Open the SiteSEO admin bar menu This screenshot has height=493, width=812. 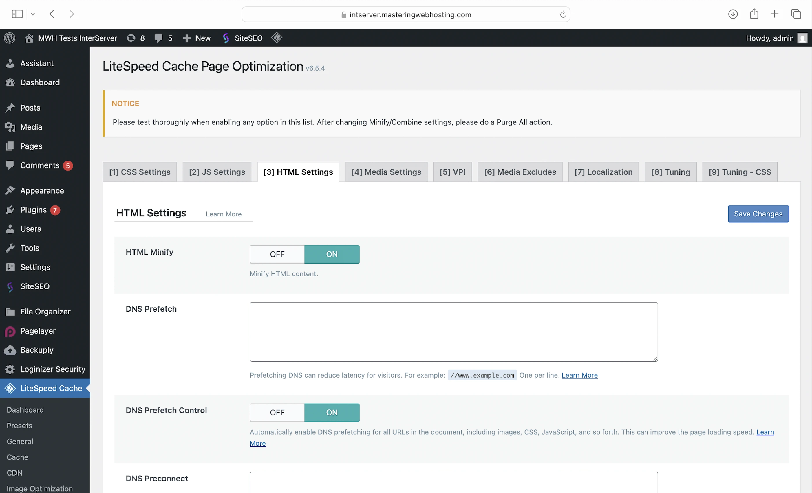tap(243, 38)
